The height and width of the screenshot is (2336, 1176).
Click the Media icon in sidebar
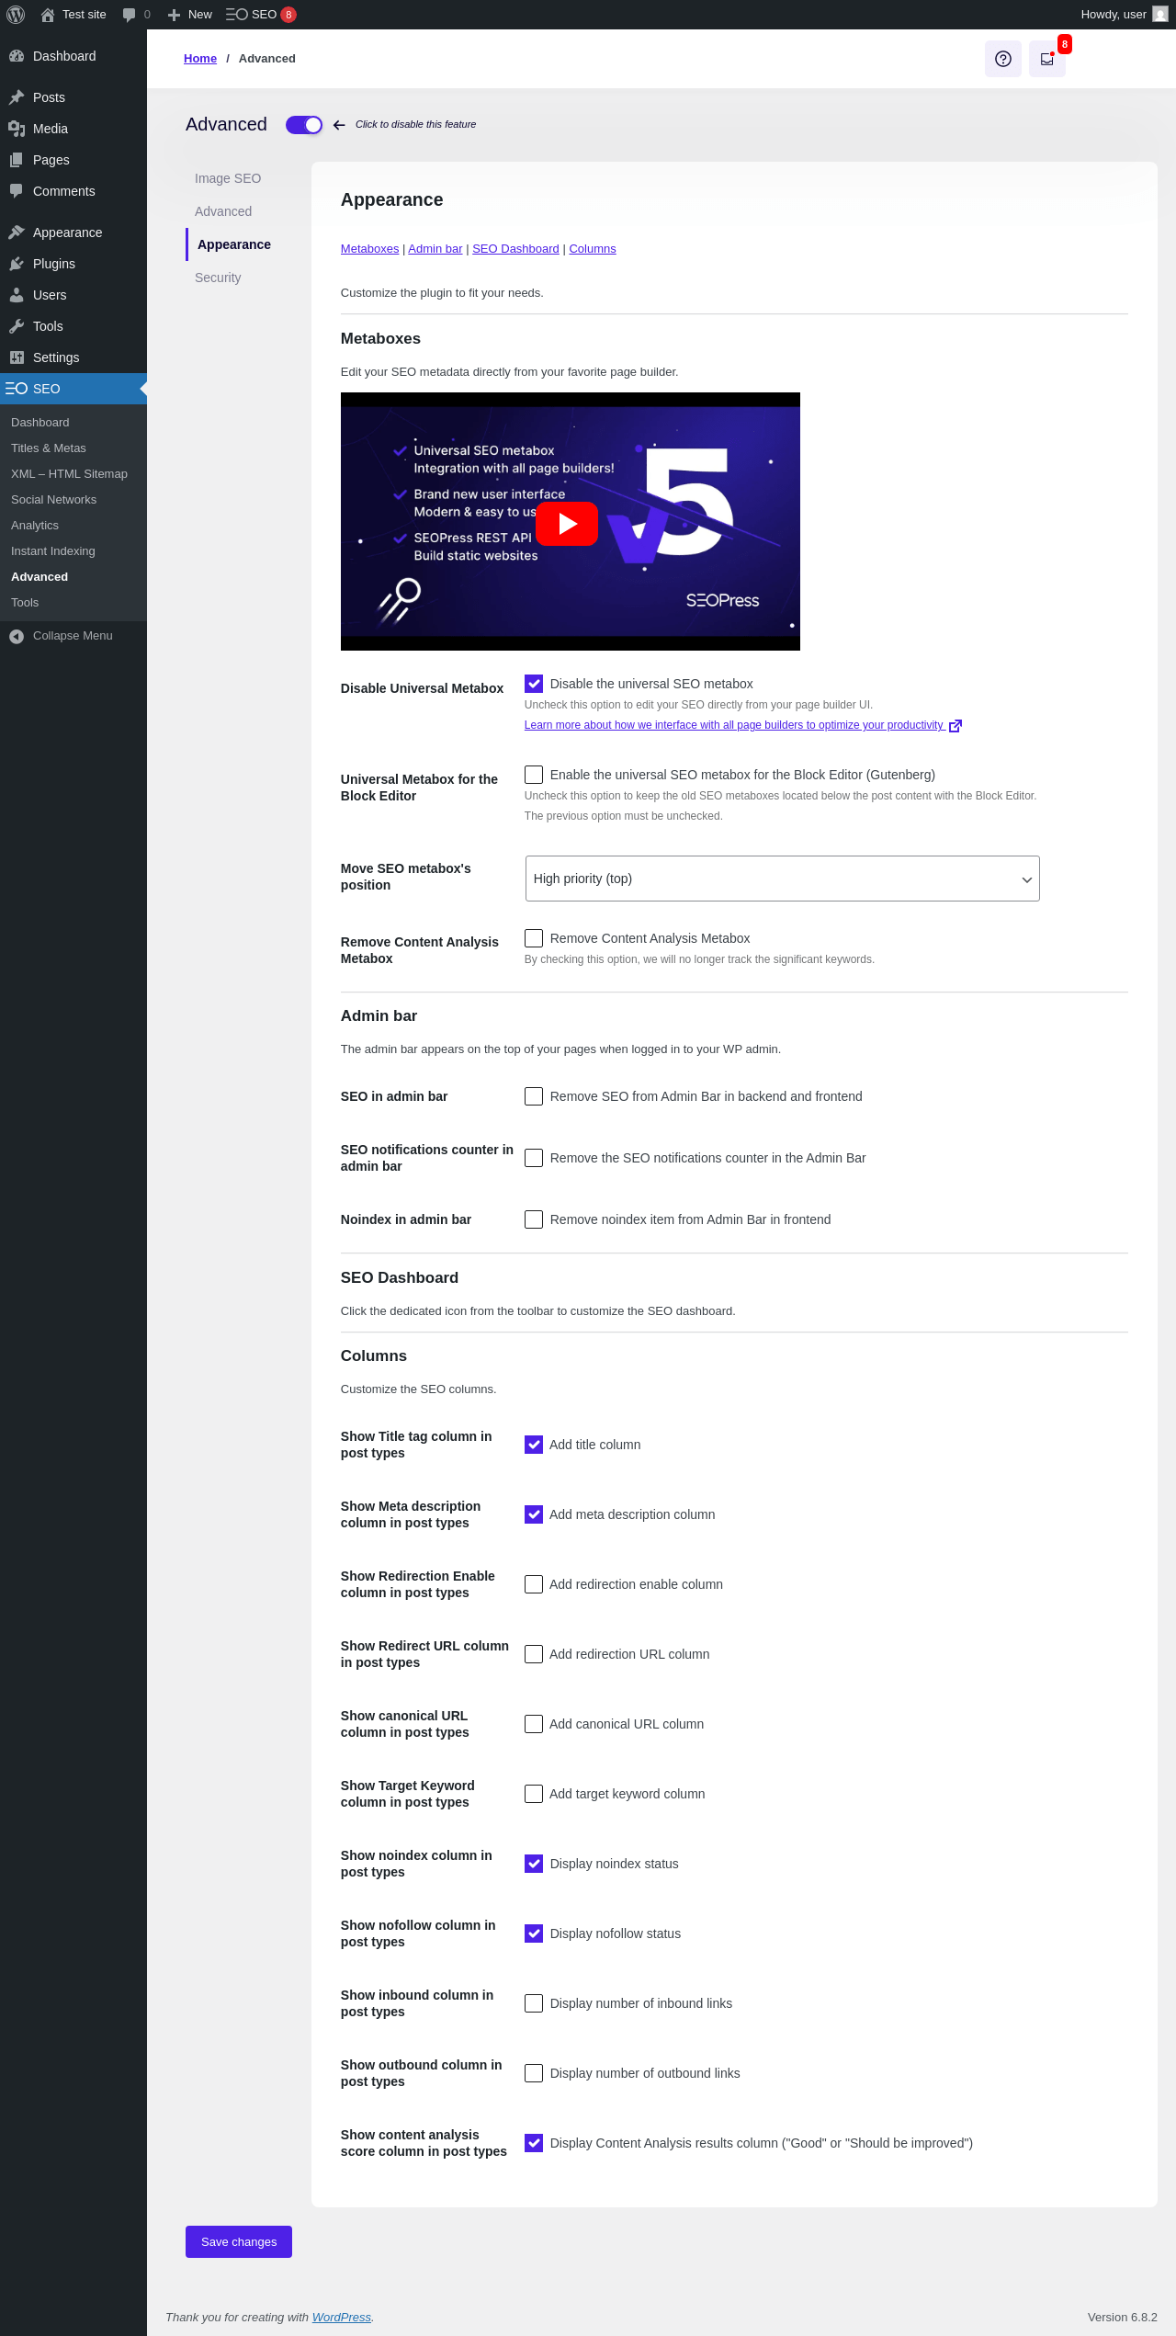click(17, 129)
